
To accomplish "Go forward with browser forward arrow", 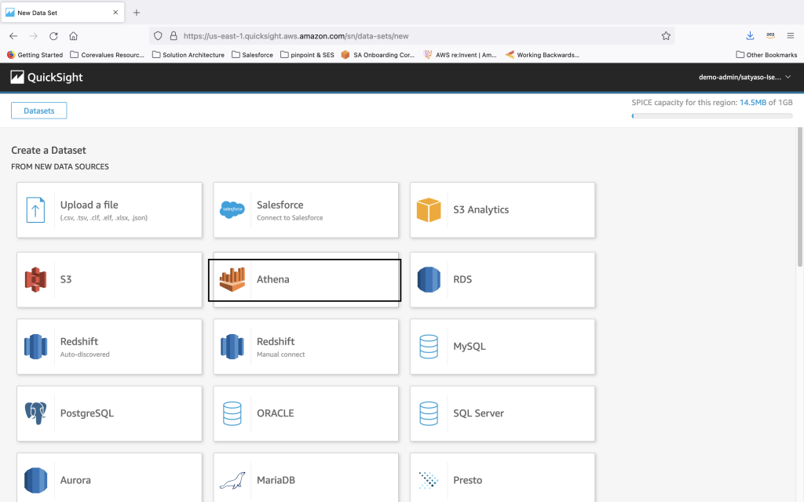I will click(33, 36).
